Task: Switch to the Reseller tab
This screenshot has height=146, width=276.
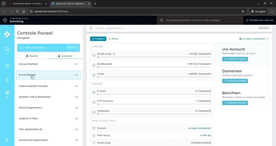Action: pyautogui.click(x=32, y=56)
